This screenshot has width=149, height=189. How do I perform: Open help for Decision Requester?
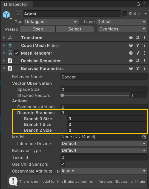click(131, 61)
